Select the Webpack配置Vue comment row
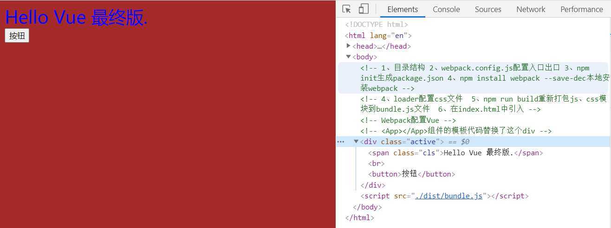This screenshot has width=611, height=228. (x=408, y=120)
